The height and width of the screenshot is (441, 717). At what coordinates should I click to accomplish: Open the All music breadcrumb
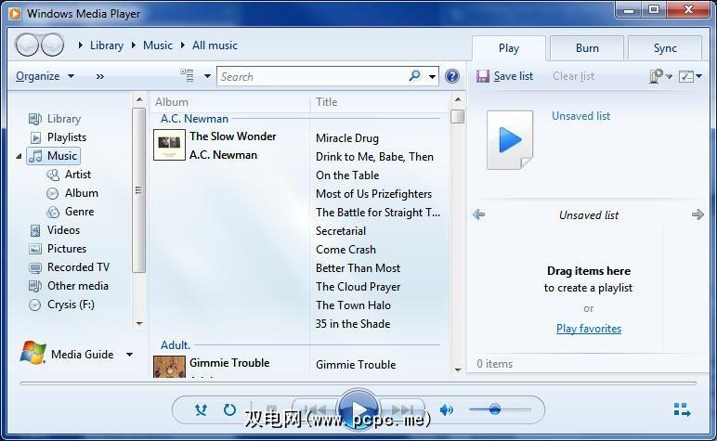coord(215,45)
